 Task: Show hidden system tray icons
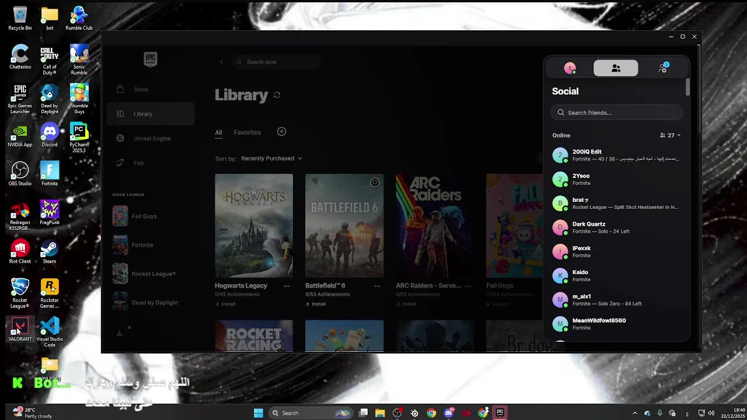coord(635,413)
